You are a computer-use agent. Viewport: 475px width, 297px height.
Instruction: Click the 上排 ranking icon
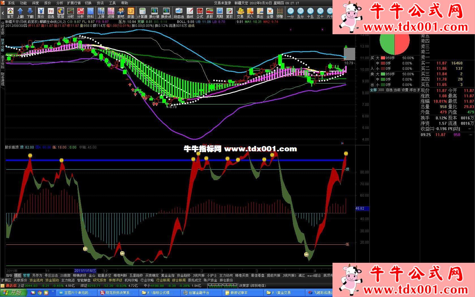point(101,13)
